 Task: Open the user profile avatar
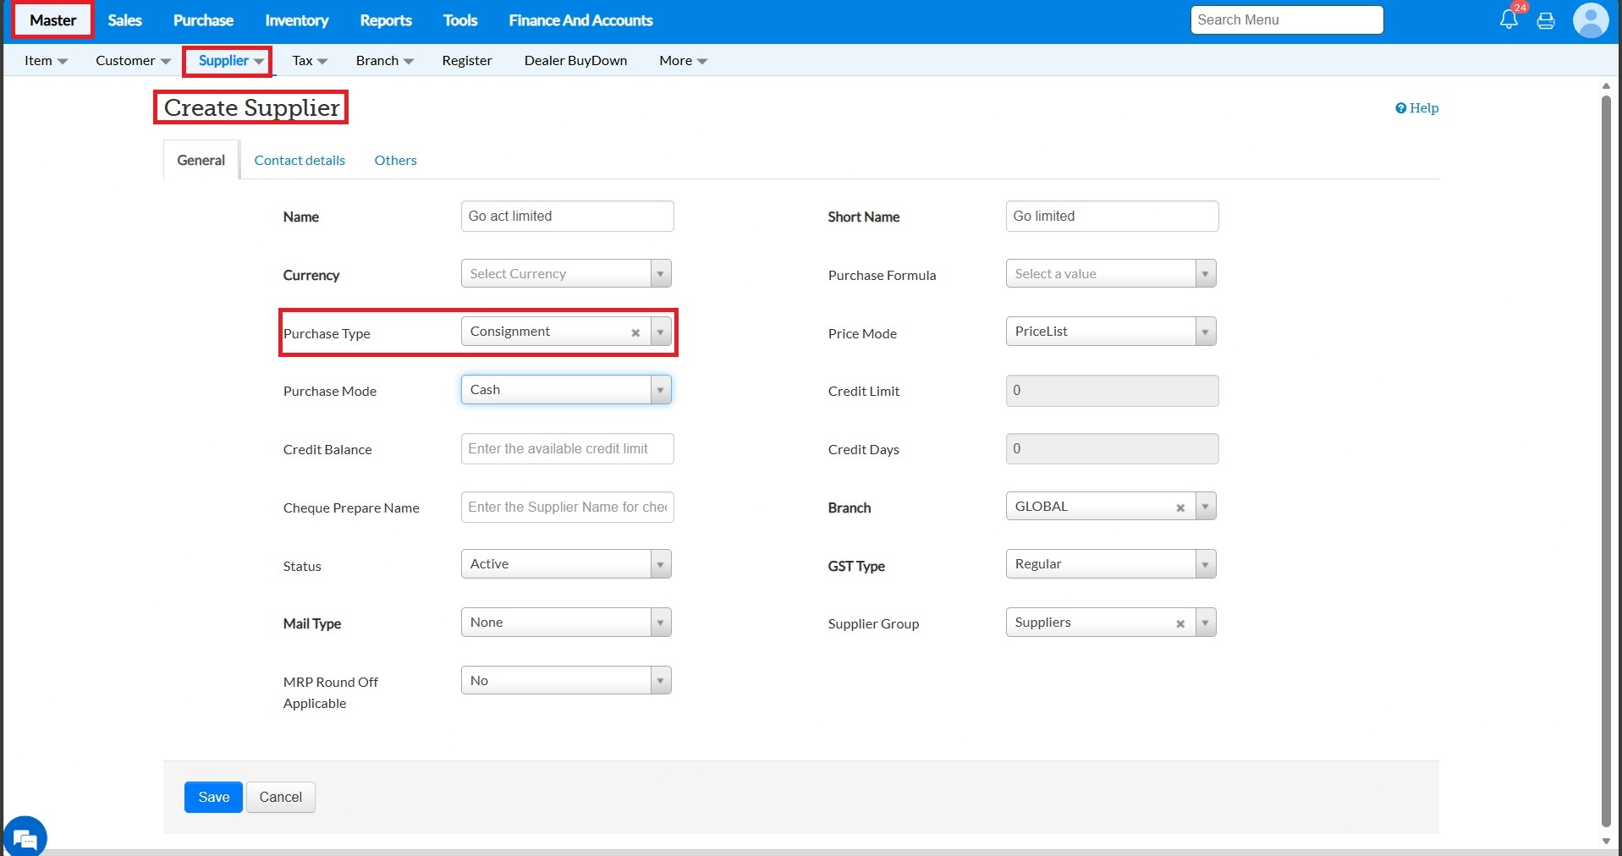click(x=1590, y=20)
